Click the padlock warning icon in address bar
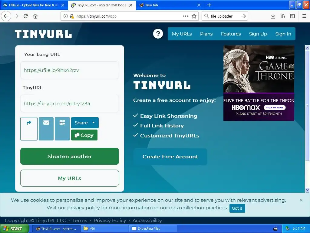 72,16
